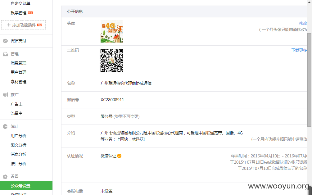The image size is (312, 195).
Task: Open 消息分析
Action: tap(19, 154)
